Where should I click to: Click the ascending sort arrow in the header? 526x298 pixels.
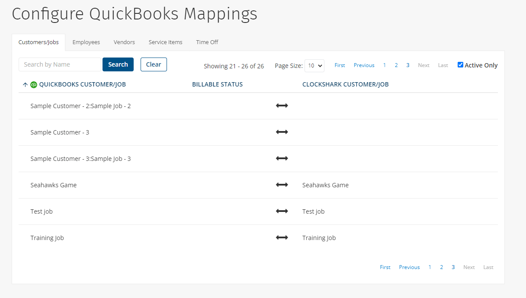25,85
